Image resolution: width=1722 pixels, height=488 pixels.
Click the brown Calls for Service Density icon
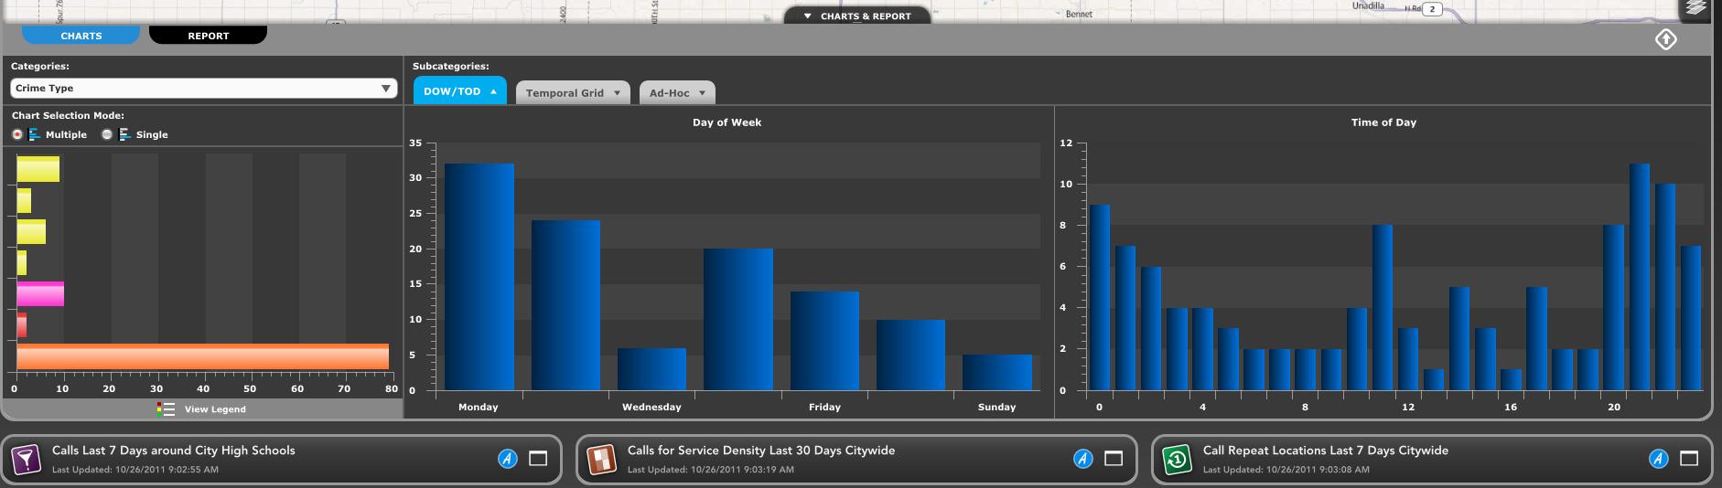[x=601, y=459]
